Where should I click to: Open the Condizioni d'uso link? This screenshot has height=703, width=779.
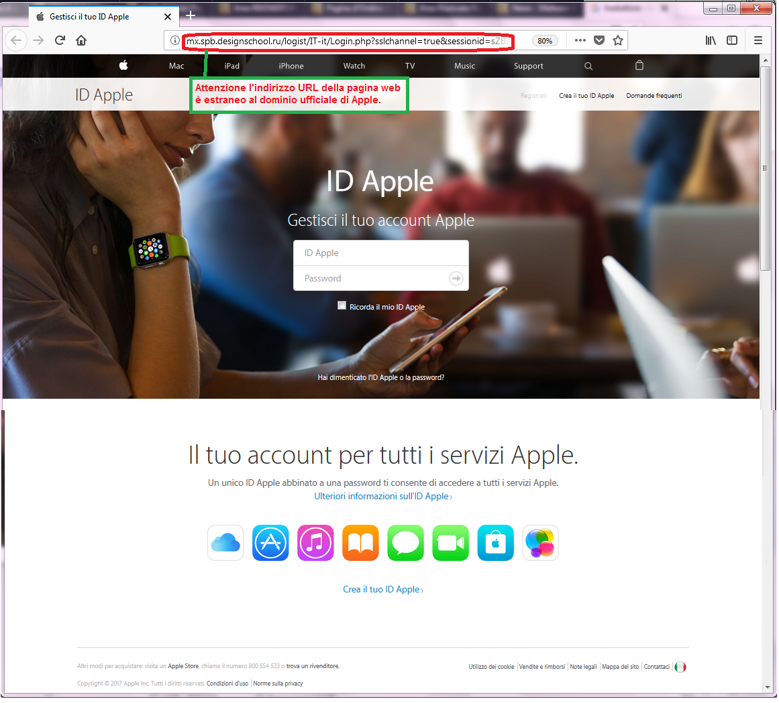point(228,685)
